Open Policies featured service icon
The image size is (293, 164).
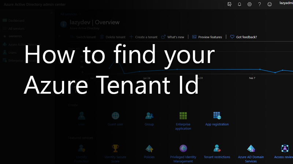tap(149, 149)
